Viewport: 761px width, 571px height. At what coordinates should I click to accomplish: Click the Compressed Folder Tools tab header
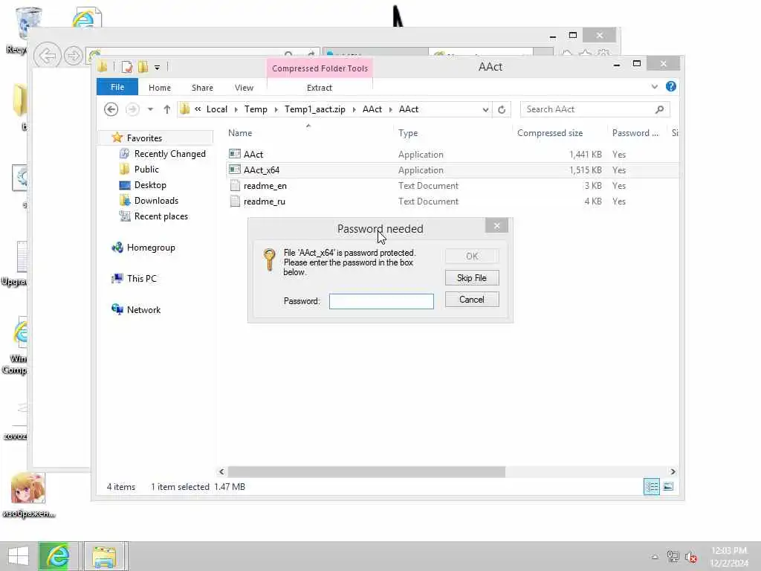[x=320, y=68]
